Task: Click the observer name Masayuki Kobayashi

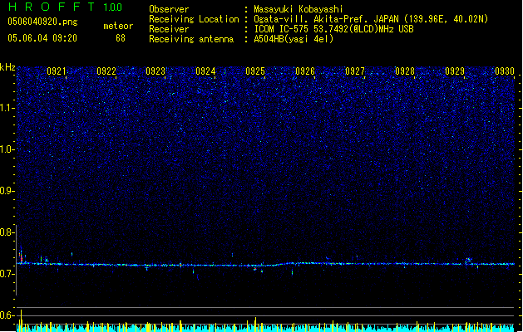Action: [x=299, y=9]
